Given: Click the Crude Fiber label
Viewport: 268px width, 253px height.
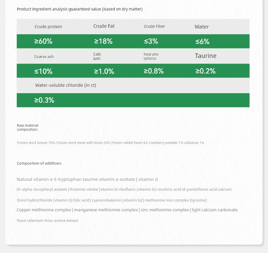Looking at the screenshot, I should point(154,26).
